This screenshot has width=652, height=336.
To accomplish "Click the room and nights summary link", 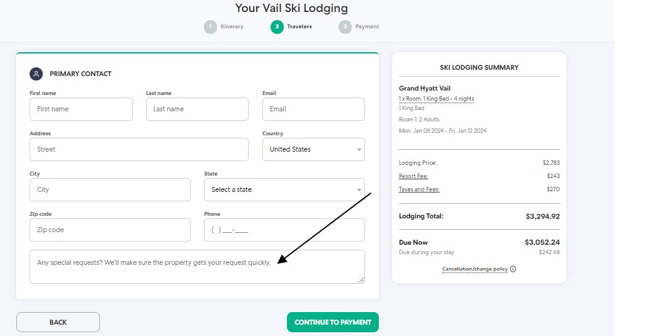I will click(436, 99).
